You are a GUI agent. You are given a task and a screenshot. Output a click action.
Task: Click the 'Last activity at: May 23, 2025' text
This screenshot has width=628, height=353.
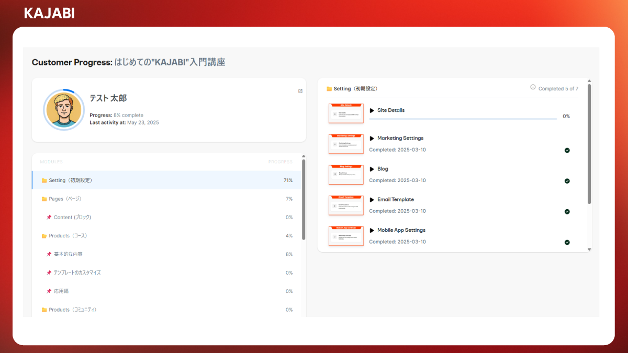click(124, 122)
